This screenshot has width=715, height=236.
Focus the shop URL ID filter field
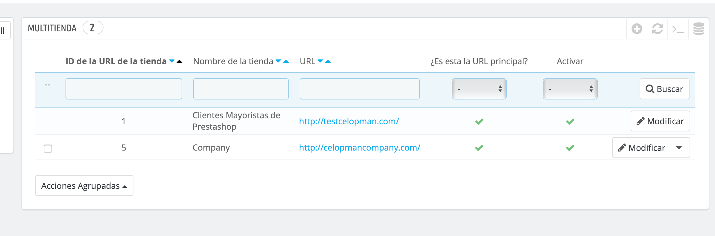pyautogui.click(x=124, y=89)
